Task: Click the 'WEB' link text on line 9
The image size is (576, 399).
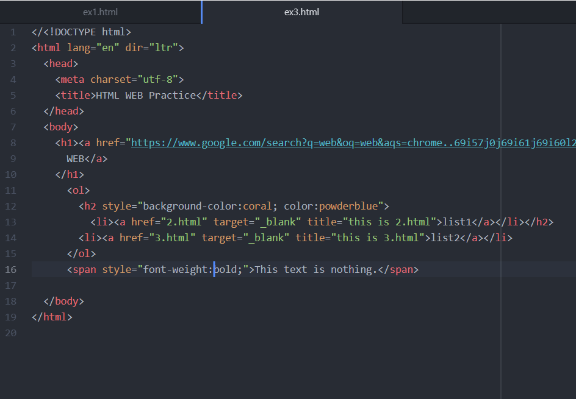Action: (x=75, y=159)
